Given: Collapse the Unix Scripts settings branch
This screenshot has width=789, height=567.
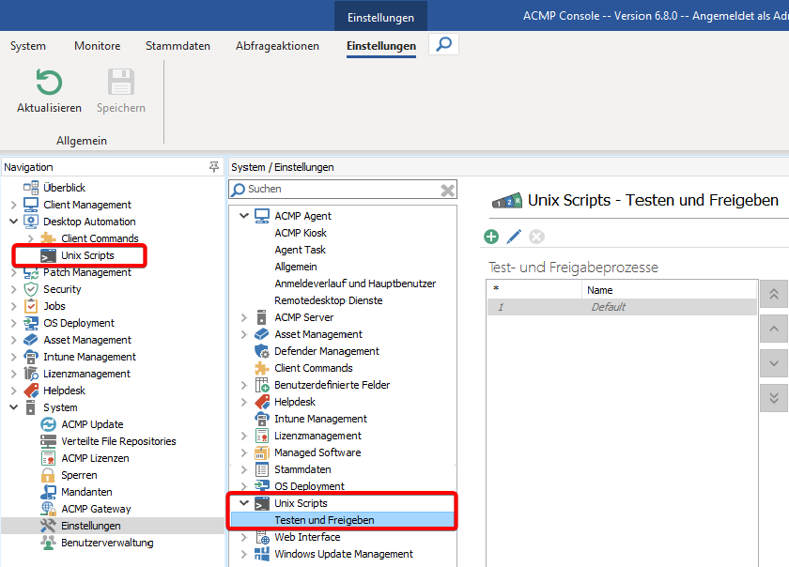Looking at the screenshot, I should (x=243, y=502).
